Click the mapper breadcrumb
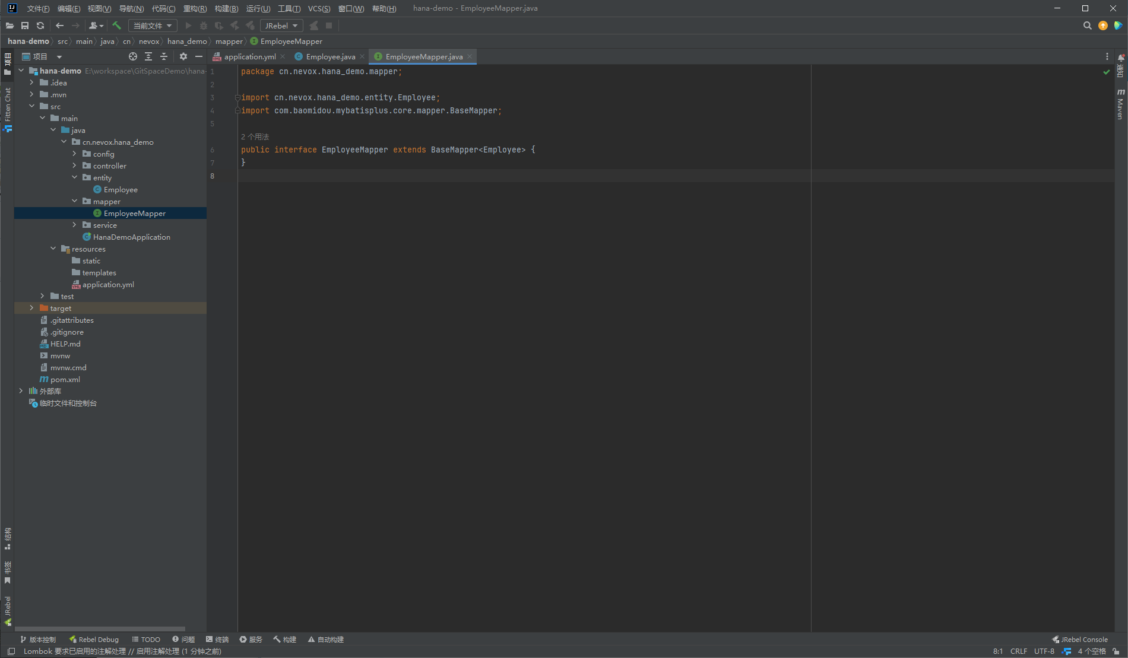 point(229,41)
